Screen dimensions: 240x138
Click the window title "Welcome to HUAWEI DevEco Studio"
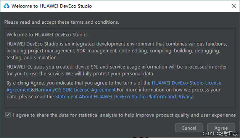[52, 6]
